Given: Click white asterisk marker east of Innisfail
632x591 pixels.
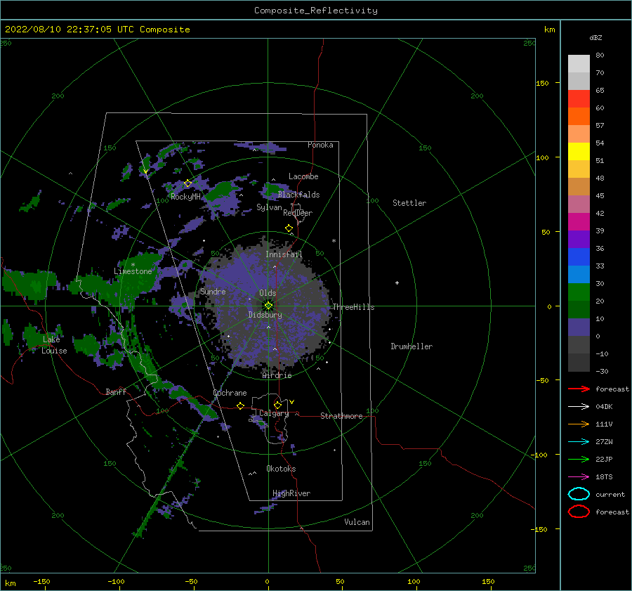Looking at the screenshot, I should click(x=334, y=241).
